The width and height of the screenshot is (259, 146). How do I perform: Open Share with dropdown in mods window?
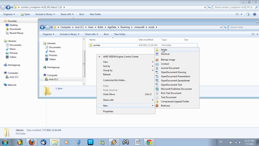(91, 34)
